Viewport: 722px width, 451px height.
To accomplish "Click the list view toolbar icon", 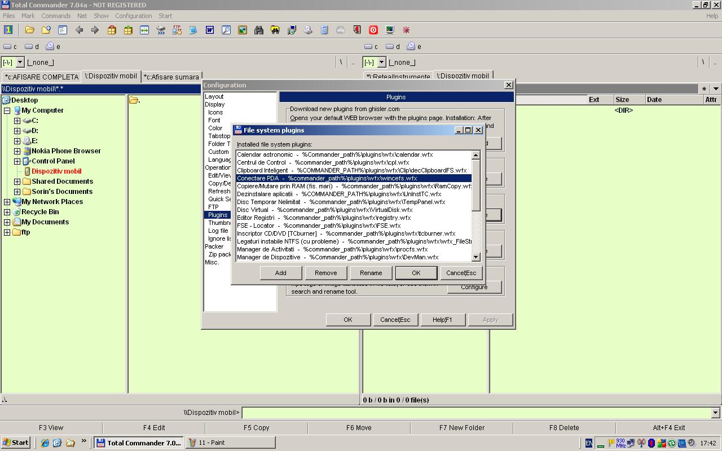I will click(63, 30).
